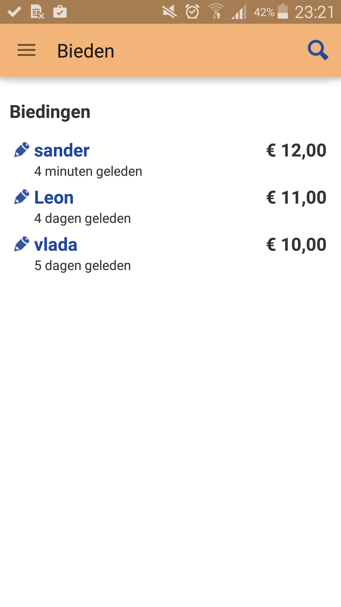Select the € 10,00 bid amount
This screenshot has width=341, height=607.
[x=296, y=245]
